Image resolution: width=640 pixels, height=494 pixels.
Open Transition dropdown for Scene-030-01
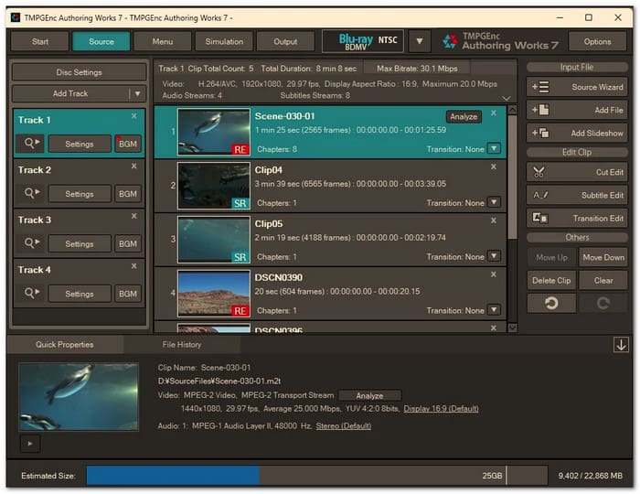pyautogui.click(x=495, y=148)
